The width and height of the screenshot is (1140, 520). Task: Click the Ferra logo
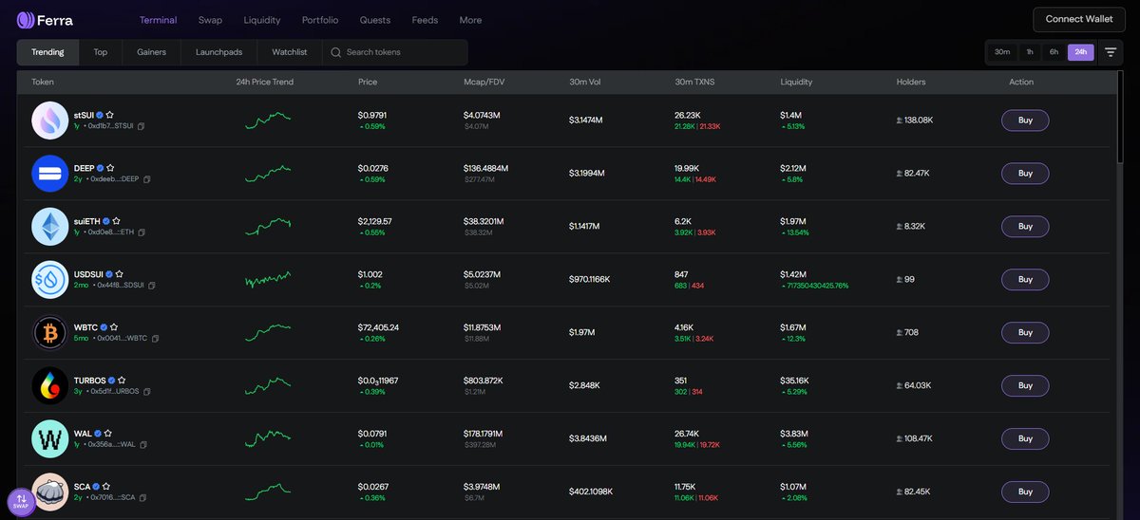(x=45, y=20)
